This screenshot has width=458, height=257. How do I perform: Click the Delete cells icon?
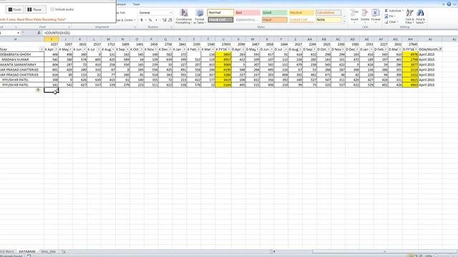(x=365, y=13)
